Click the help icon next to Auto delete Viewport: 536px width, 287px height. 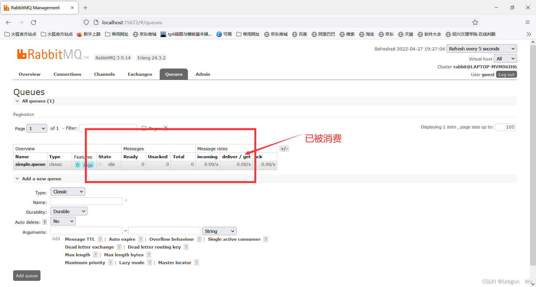click(x=45, y=222)
